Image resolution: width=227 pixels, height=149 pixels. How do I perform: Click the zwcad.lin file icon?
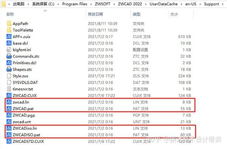click(x=9, y=102)
